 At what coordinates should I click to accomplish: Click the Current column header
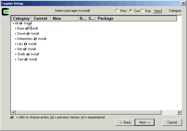[41, 18]
